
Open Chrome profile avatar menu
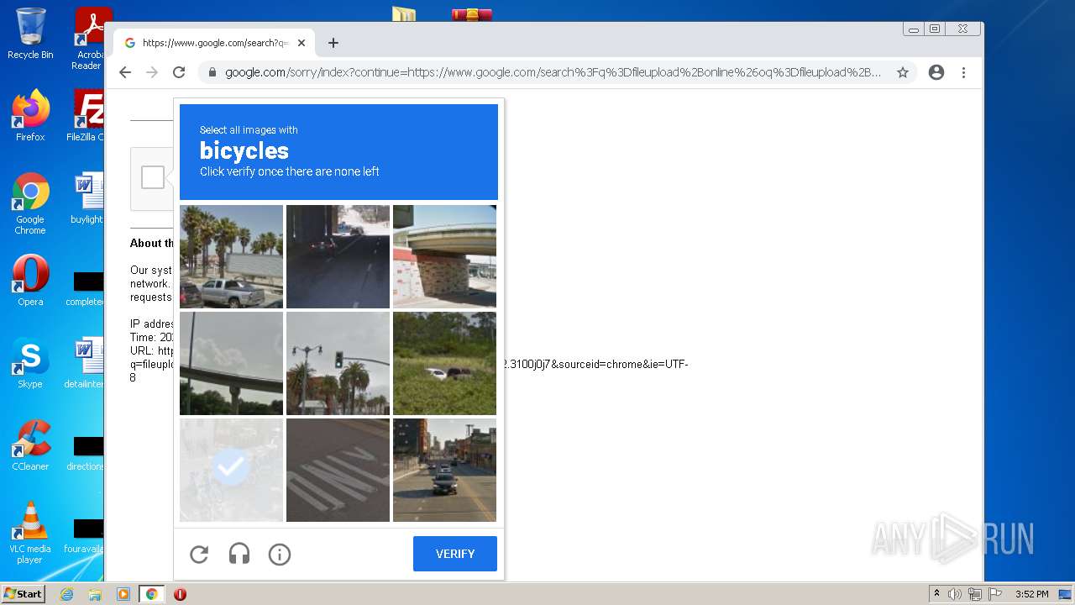[x=936, y=72]
